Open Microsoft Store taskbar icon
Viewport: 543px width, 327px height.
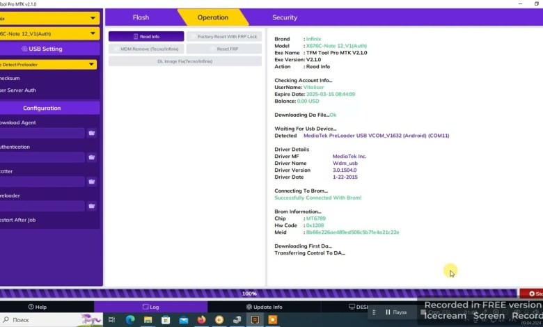coord(166,320)
